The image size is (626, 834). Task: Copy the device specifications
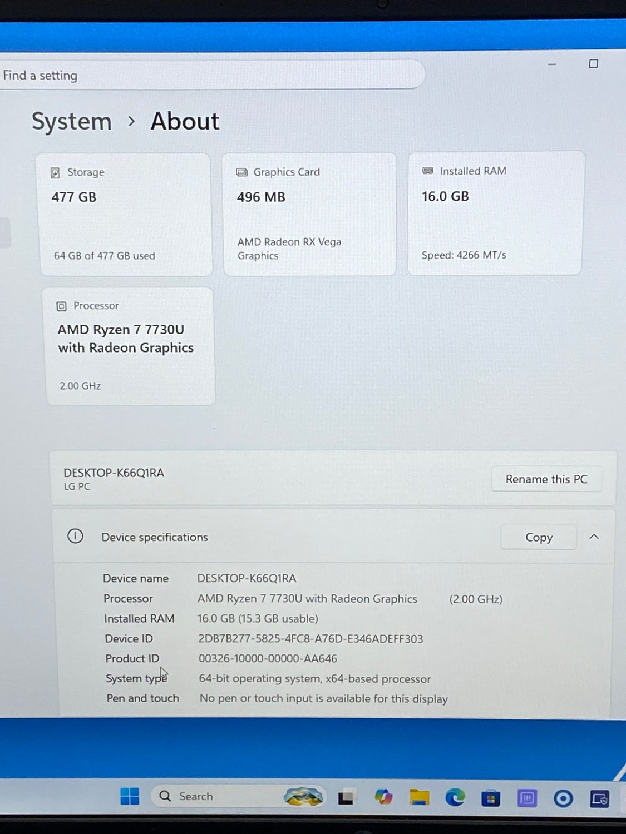pos(538,537)
